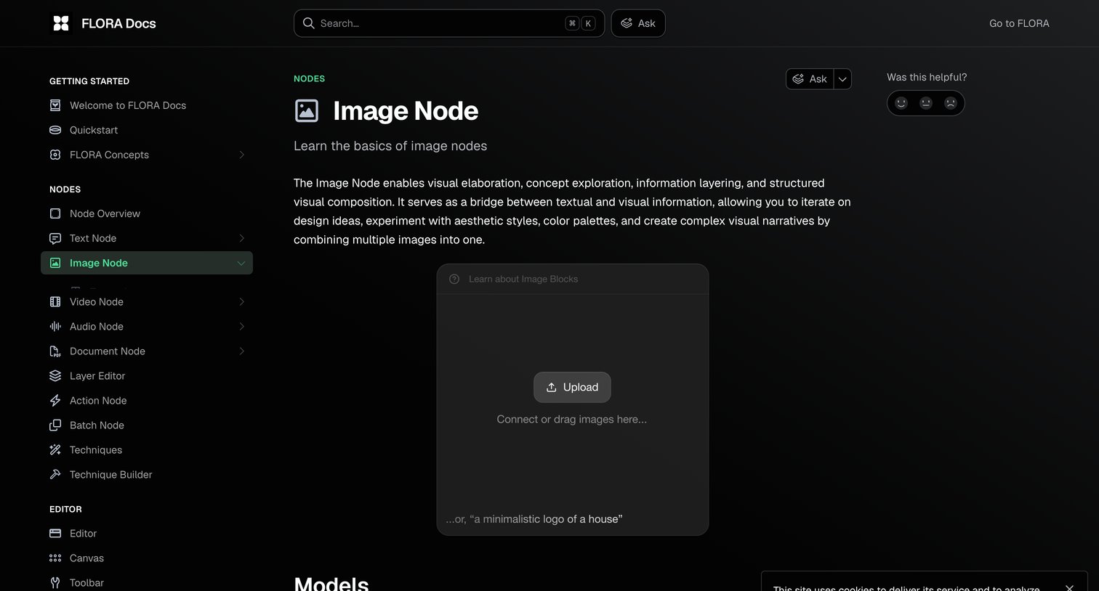Click the FLORA Docs home link
1099x591 pixels.
point(103,23)
